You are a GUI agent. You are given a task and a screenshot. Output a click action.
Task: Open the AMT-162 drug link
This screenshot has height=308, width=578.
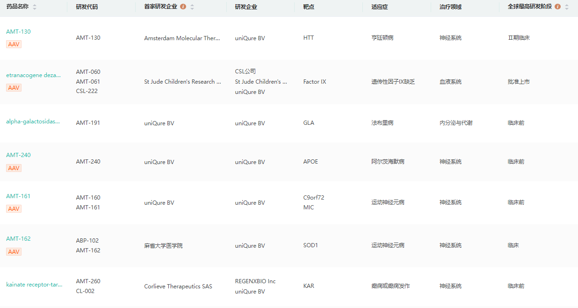[x=18, y=239]
